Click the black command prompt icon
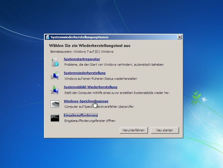 pyautogui.click(x=55, y=118)
